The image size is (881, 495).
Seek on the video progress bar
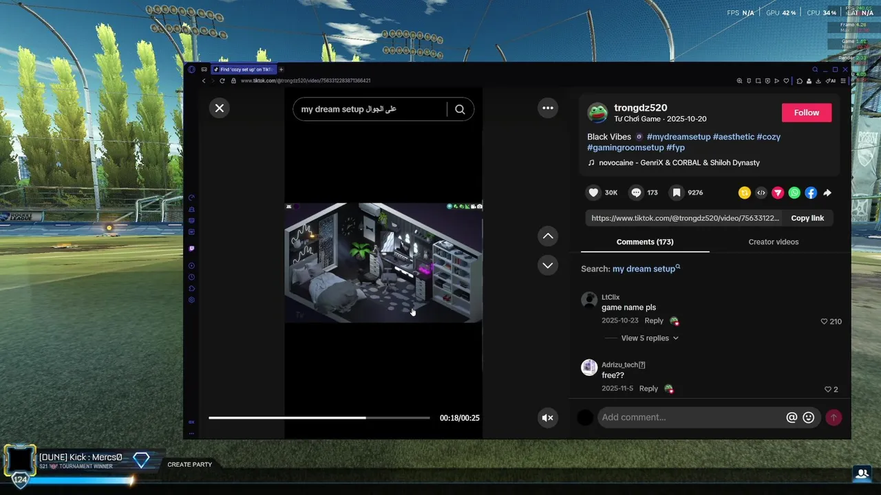pyautogui.click(x=319, y=417)
